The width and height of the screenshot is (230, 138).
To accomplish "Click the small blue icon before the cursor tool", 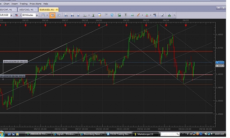I will pyautogui.click(x=78, y=15).
